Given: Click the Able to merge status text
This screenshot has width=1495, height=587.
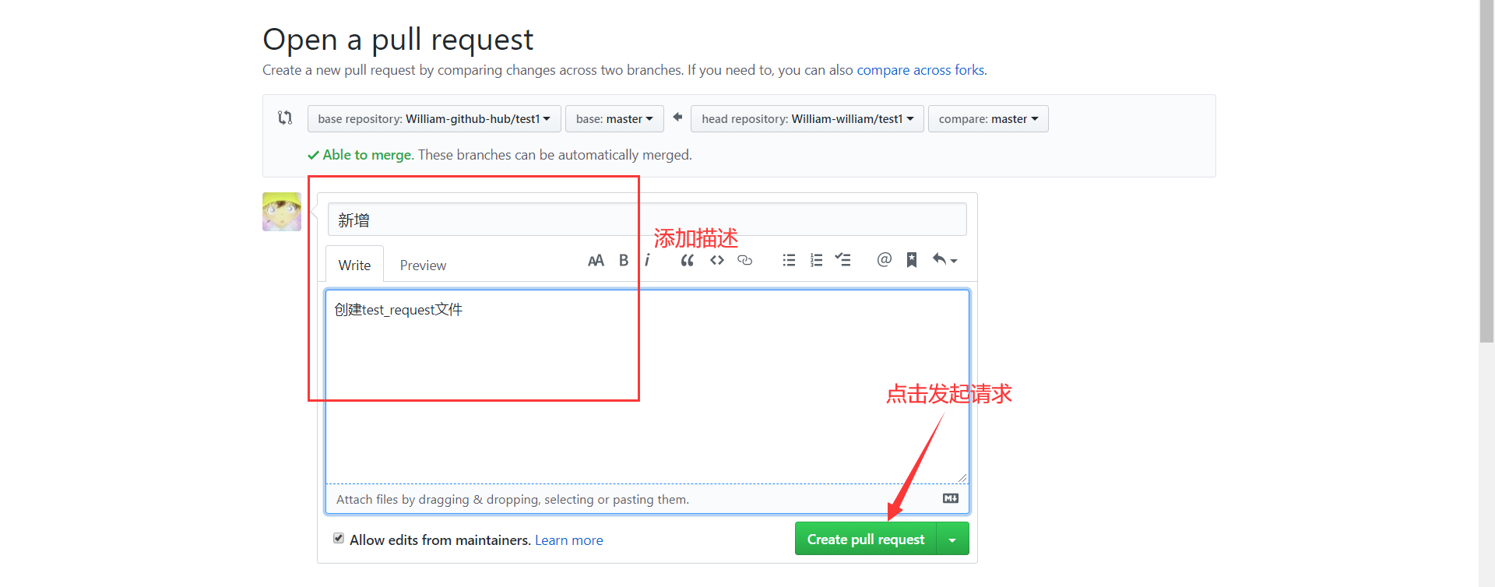Looking at the screenshot, I should click(x=368, y=155).
